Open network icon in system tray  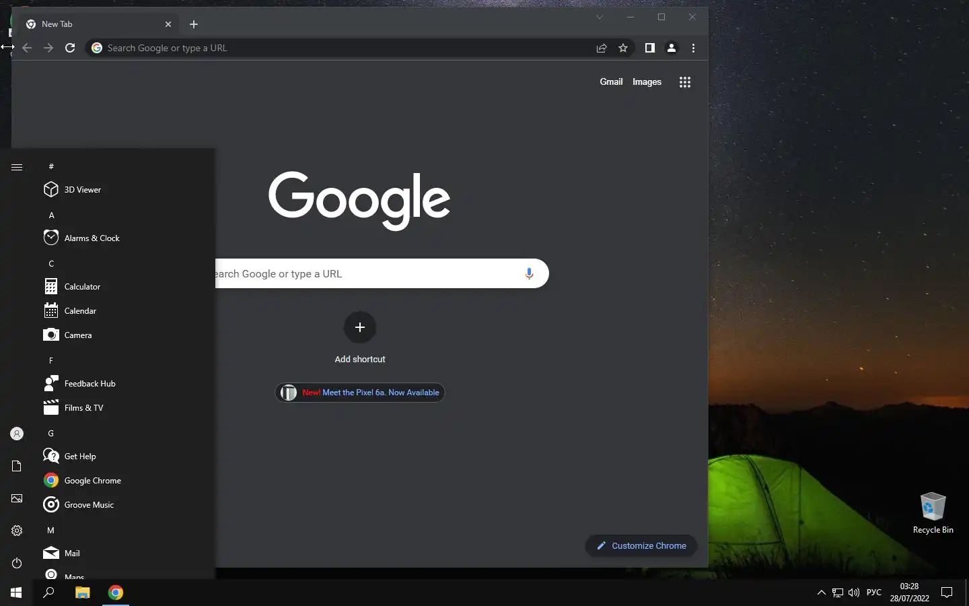coord(838,593)
